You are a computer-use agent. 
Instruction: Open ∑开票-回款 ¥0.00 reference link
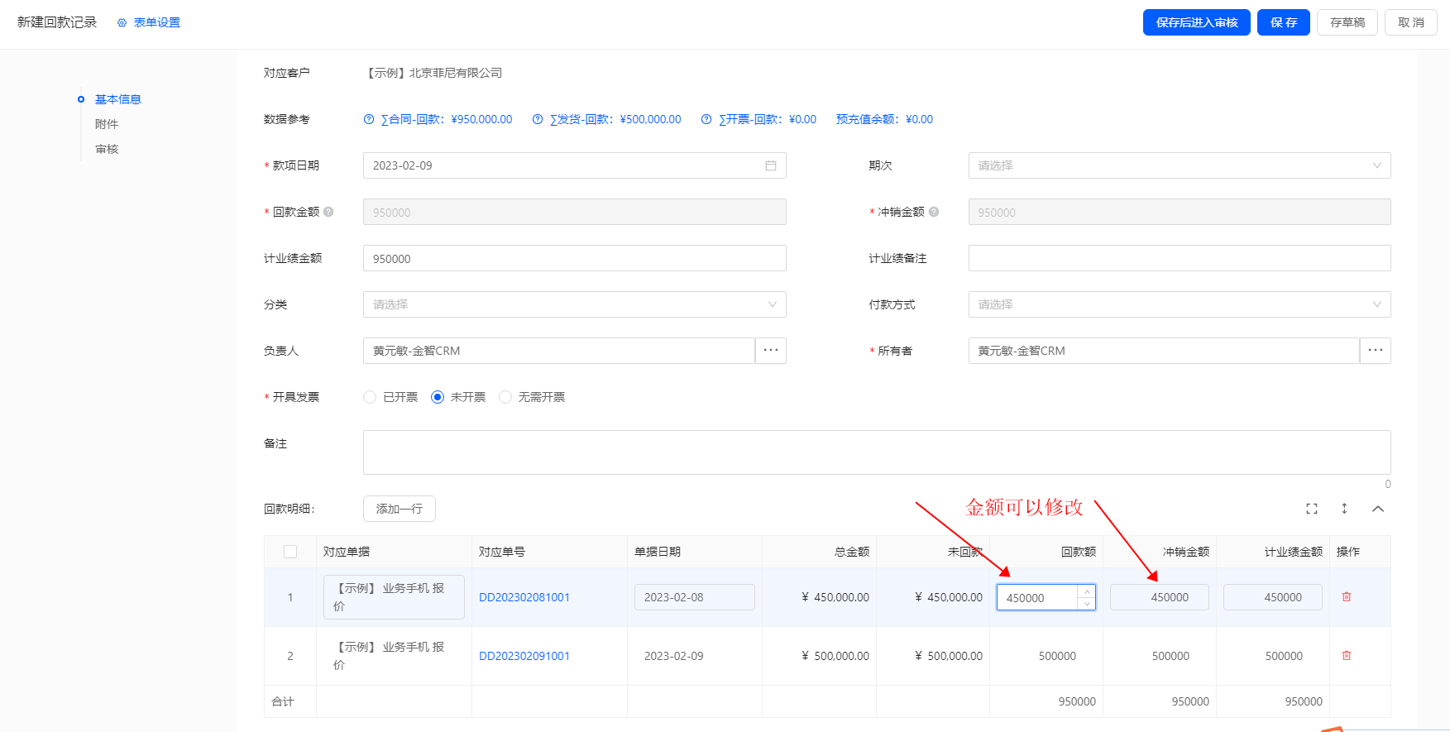768,119
